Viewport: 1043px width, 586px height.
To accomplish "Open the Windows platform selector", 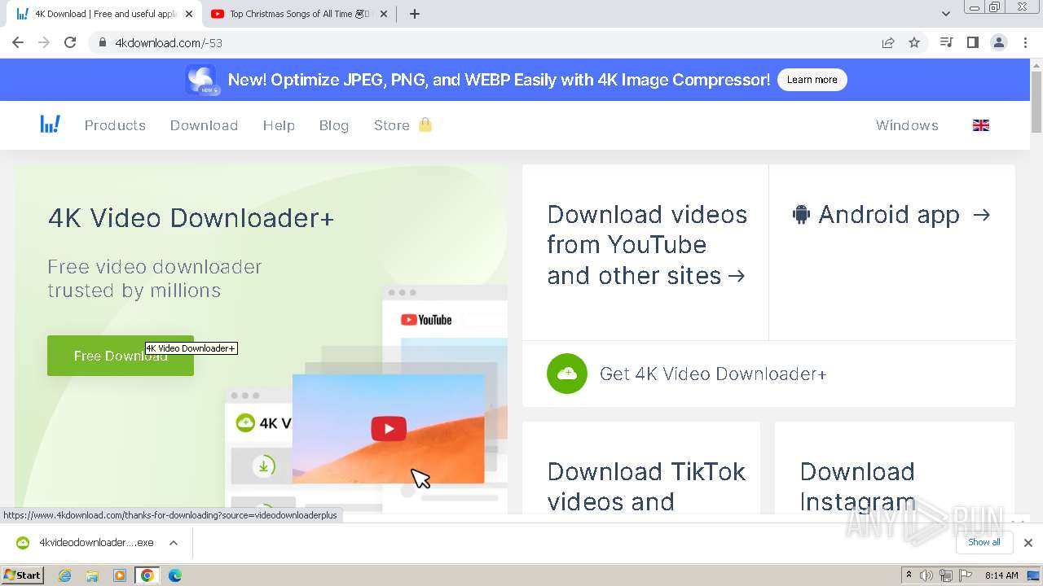I will click(x=907, y=125).
